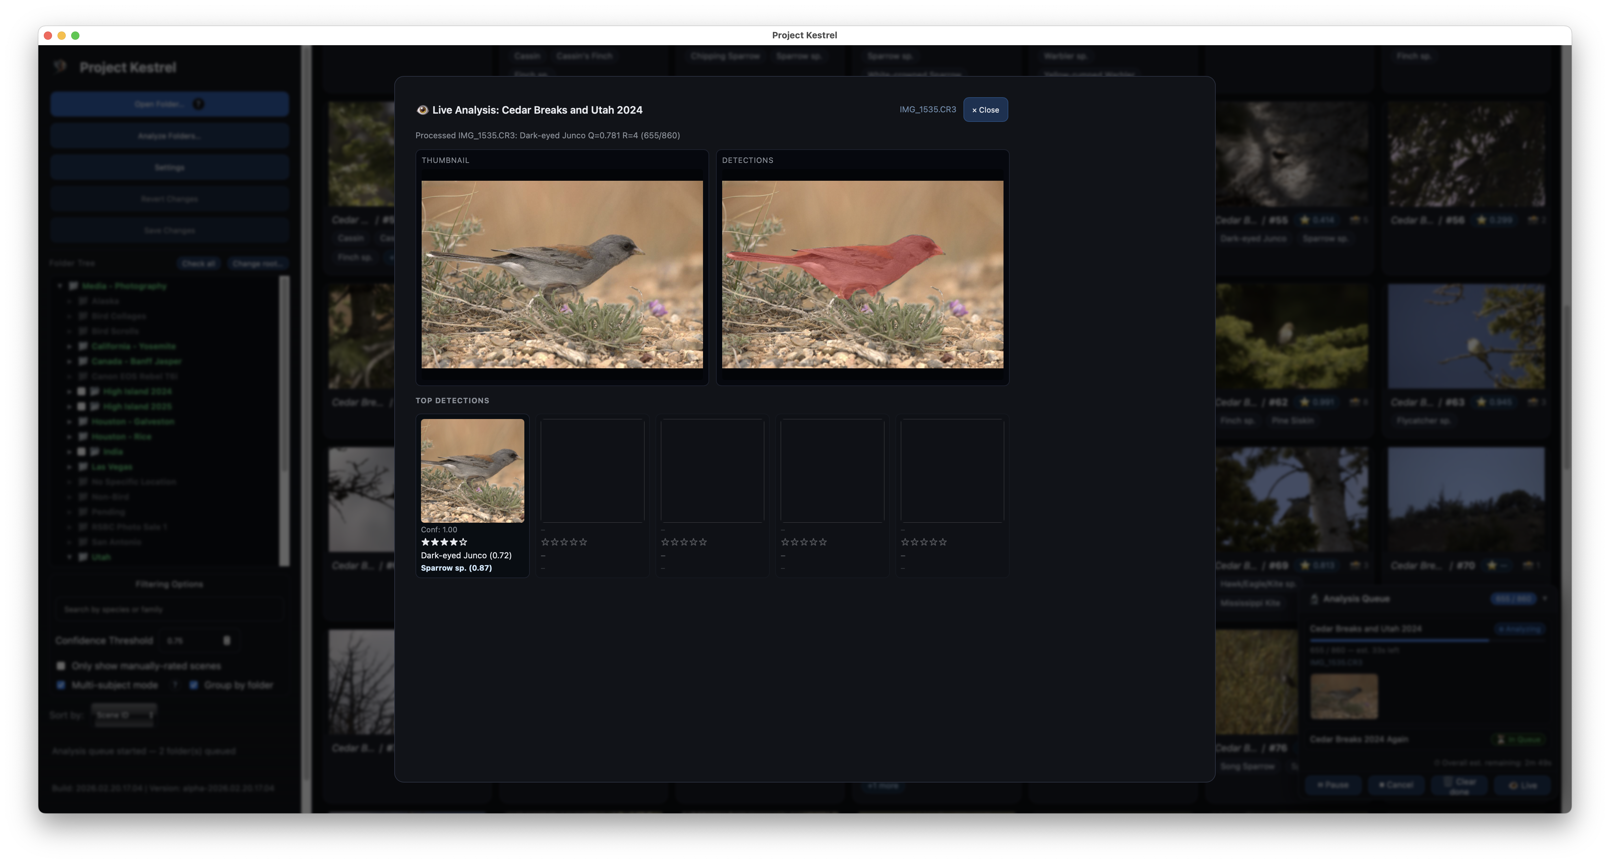Screen dimensions: 1610x864
Task: Close the Live Analysis dialog
Action: [x=986, y=110]
